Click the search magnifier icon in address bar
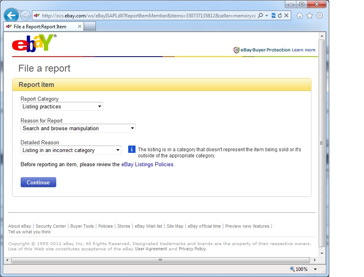Screen dimensions: 364x277 pos(260,15)
